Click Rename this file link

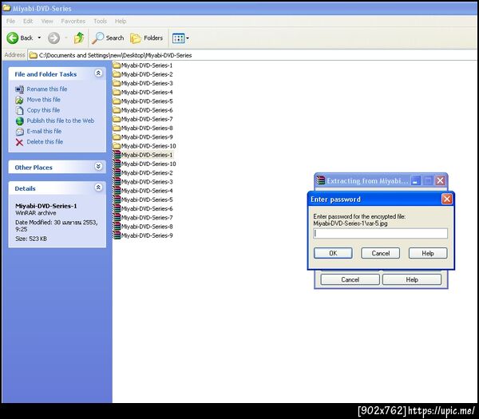[47, 89]
